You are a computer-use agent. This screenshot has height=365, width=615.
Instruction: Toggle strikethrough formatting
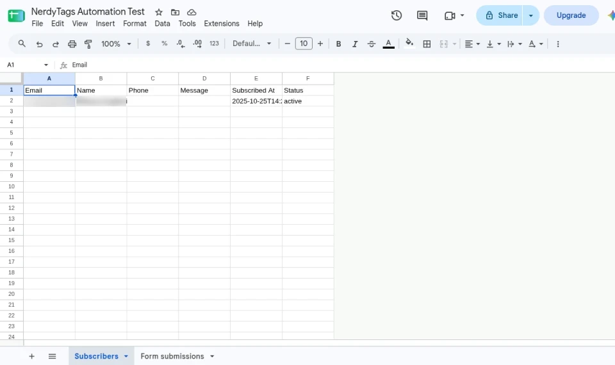pyautogui.click(x=372, y=44)
